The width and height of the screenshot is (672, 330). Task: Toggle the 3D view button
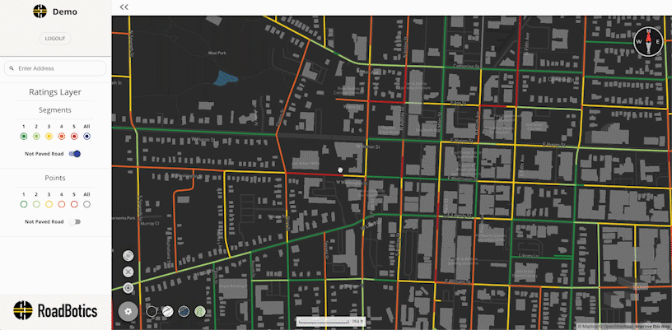click(128, 255)
